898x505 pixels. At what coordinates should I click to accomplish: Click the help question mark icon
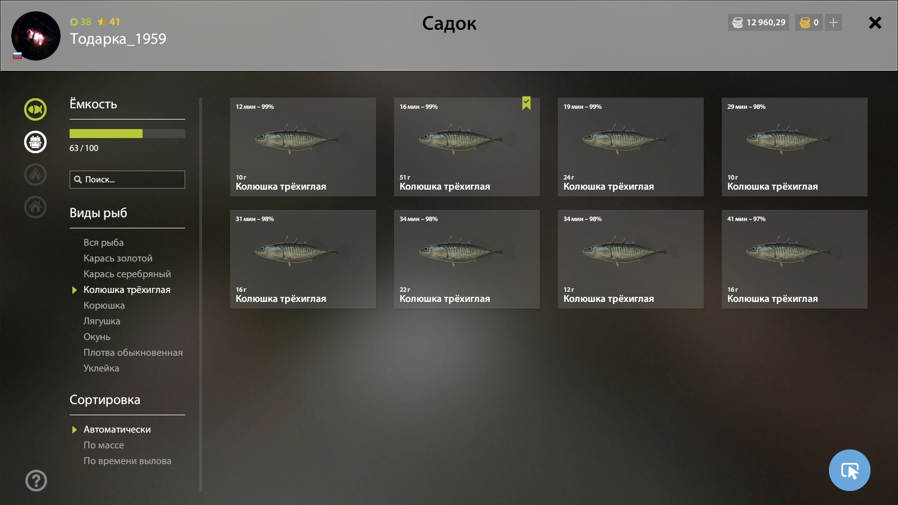(x=36, y=480)
